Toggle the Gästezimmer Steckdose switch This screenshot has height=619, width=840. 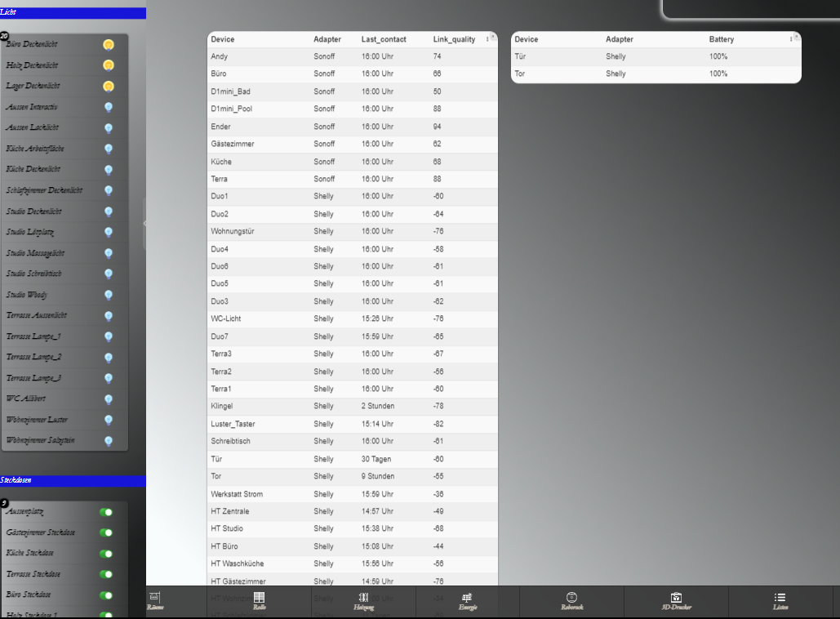(x=106, y=532)
